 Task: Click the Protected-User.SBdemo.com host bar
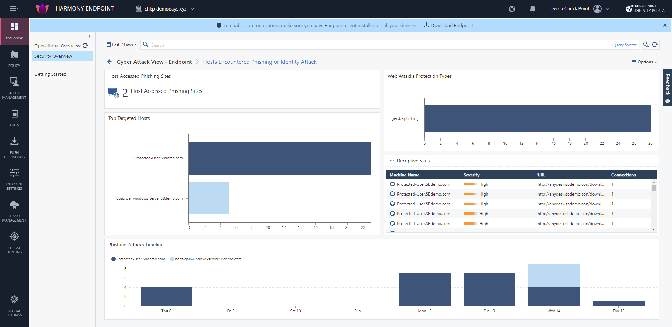click(280, 158)
